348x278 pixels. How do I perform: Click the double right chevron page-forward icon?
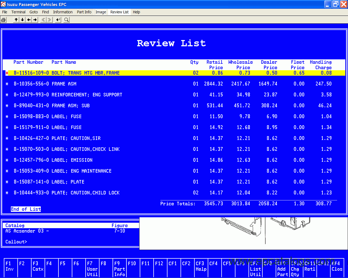pos(49,20)
